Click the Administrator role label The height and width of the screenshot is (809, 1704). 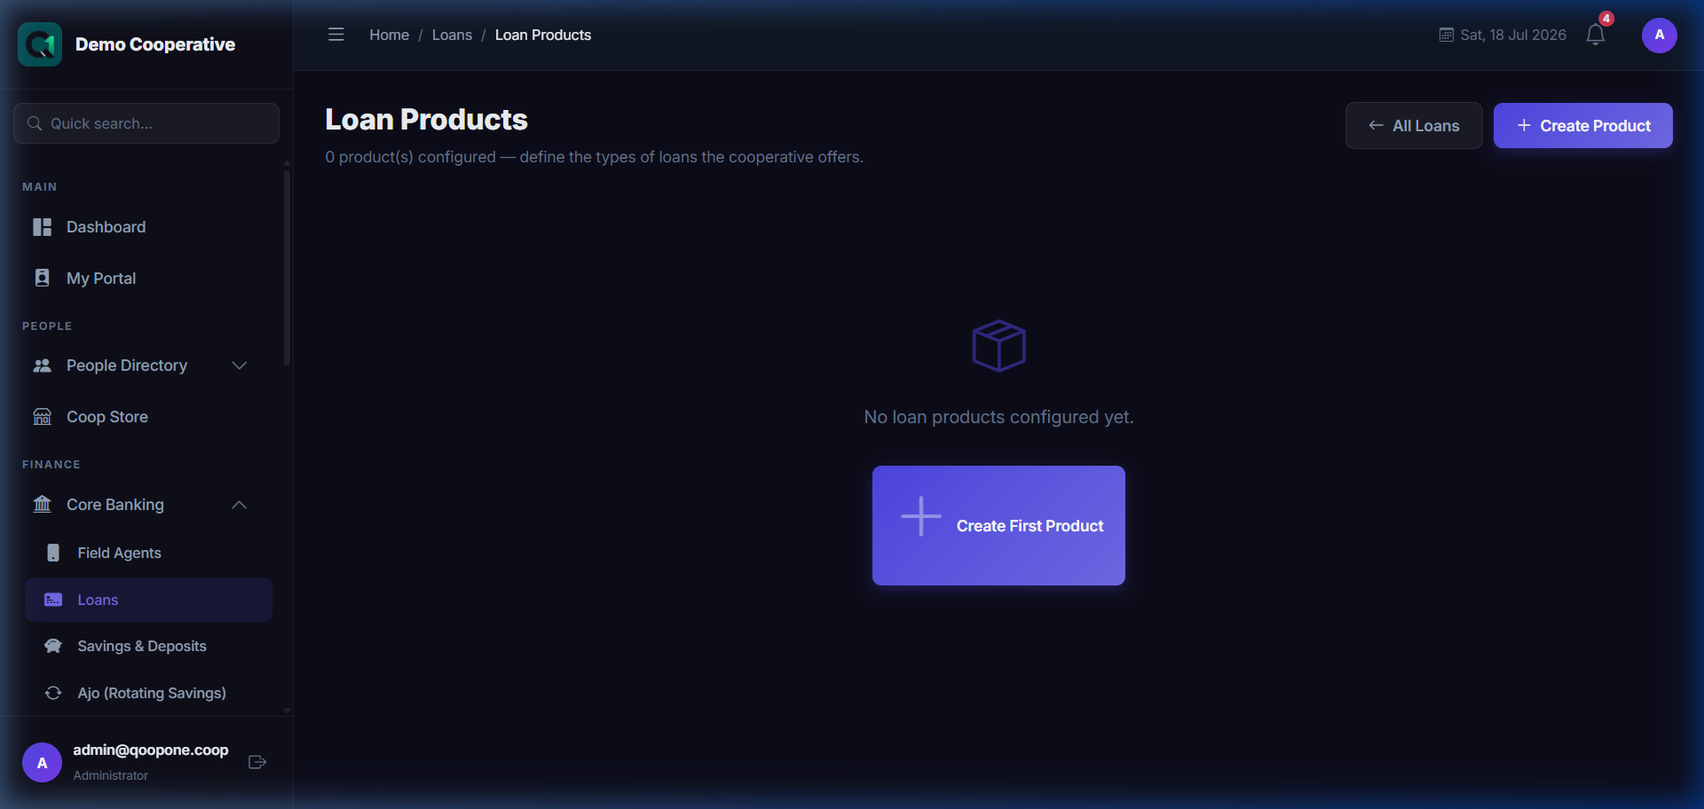[x=111, y=775]
